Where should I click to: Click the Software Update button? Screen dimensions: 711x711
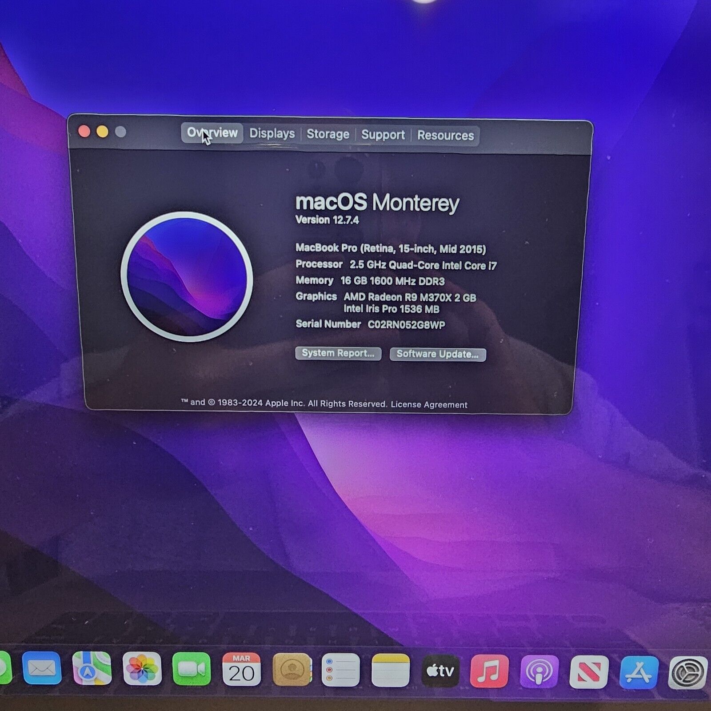pyautogui.click(x=438, y=354)
